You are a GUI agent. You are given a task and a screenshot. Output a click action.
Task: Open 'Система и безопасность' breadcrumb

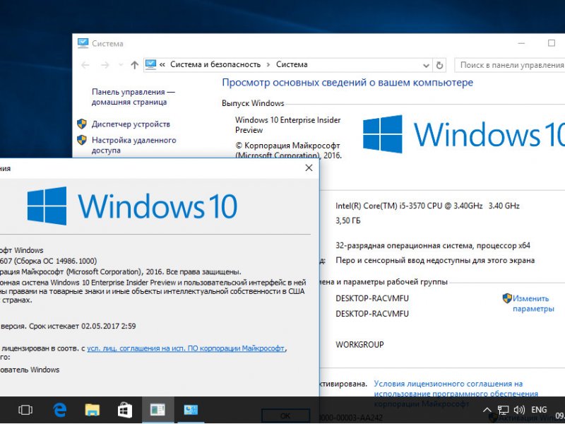pyautogui.click(x=215, y=64)
